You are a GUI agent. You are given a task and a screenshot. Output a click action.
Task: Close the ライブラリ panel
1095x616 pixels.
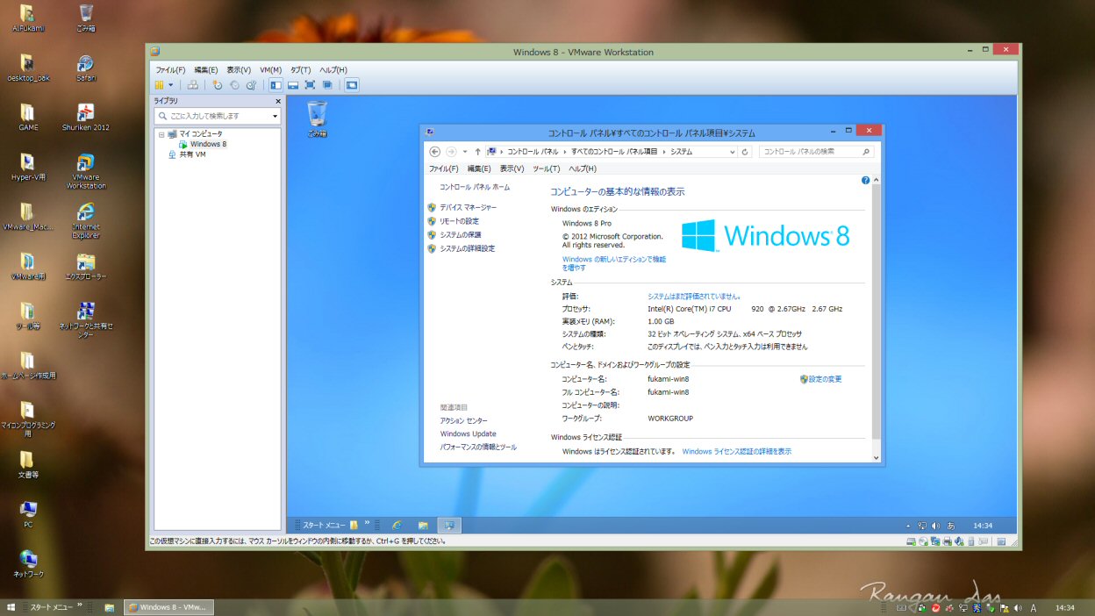click(x=278, y=101)
